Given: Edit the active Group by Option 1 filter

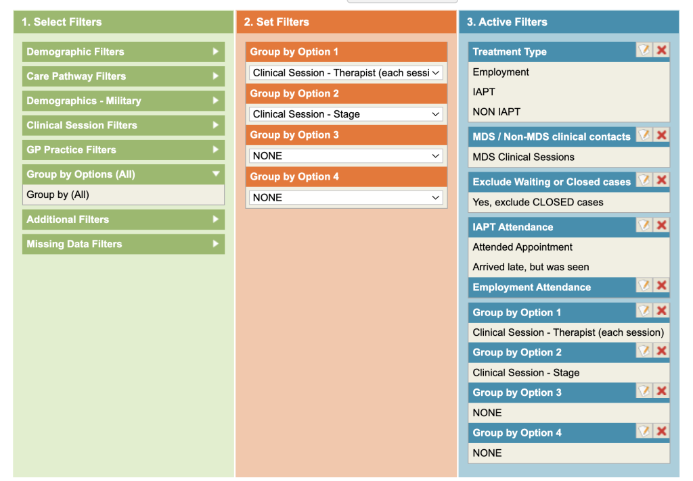Looking at the screenshot, I should (x=644, y=311).
